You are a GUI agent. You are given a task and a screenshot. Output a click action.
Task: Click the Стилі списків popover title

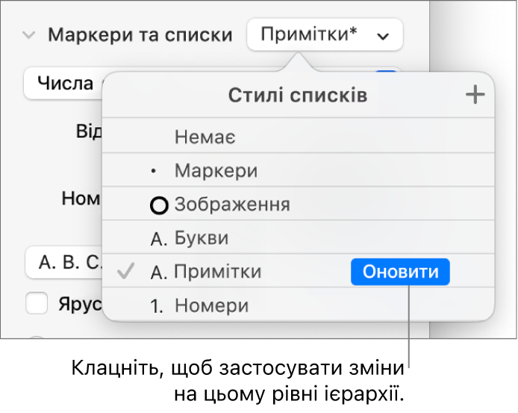(298, 96)
